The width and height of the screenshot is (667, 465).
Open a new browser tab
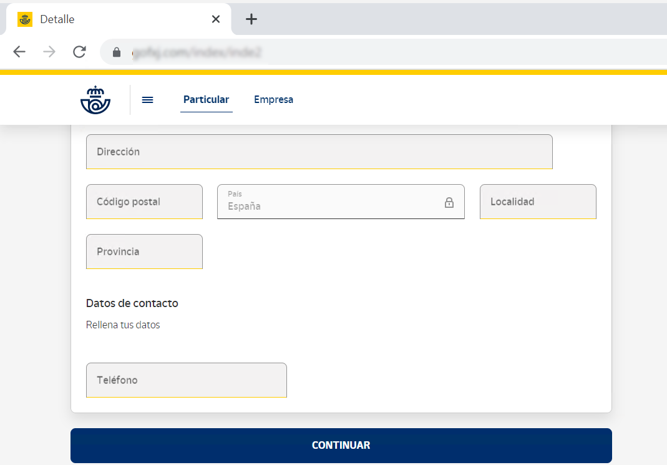tap(251, 19)
